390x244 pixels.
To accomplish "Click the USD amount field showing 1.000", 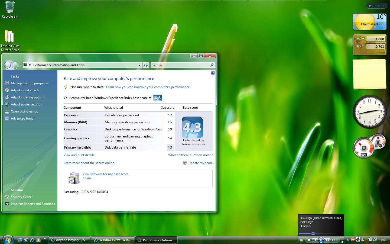I will coord(375,39).
